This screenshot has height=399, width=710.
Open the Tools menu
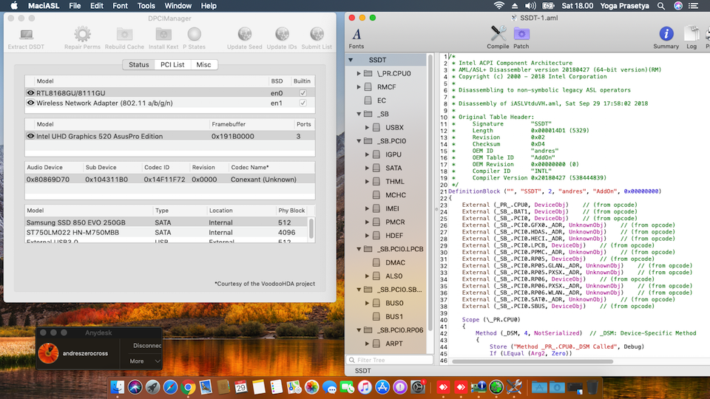click(146, 5)
